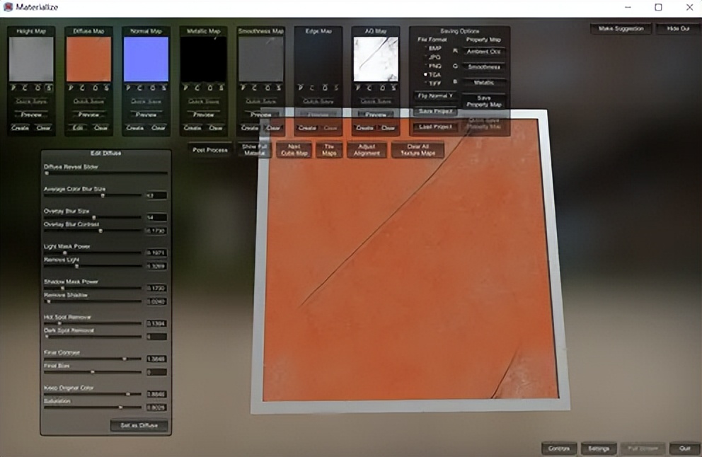Viewport: 702px width, 457px height.
Task: Click Create under Normal Map
Action: pos(134,128)
